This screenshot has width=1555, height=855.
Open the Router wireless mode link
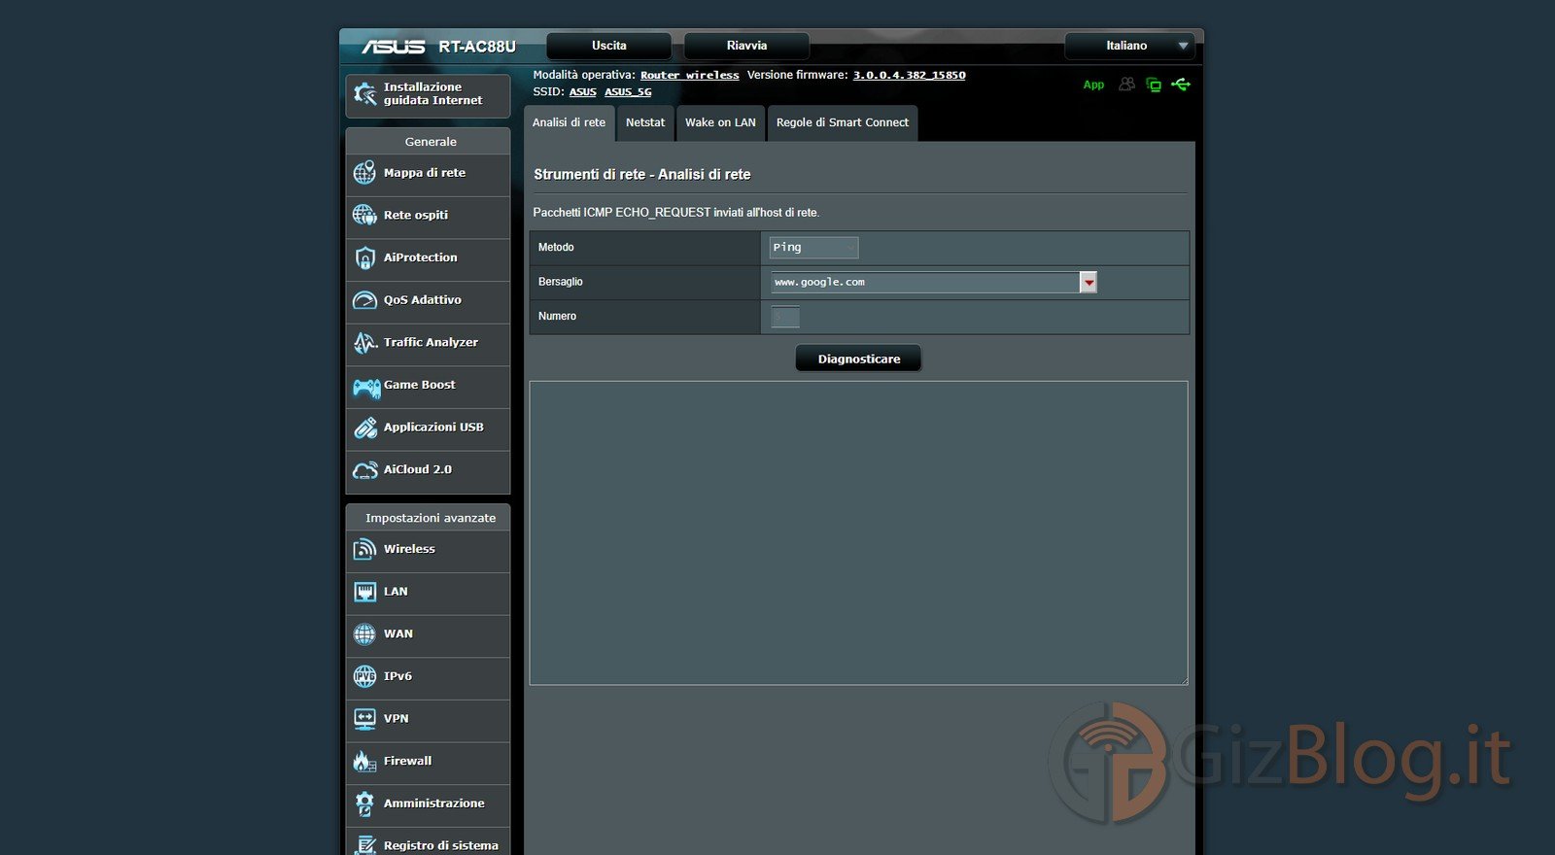pos(689,76)
